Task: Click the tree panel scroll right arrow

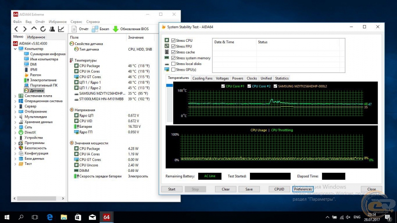Action: click(x=63, y=198)
